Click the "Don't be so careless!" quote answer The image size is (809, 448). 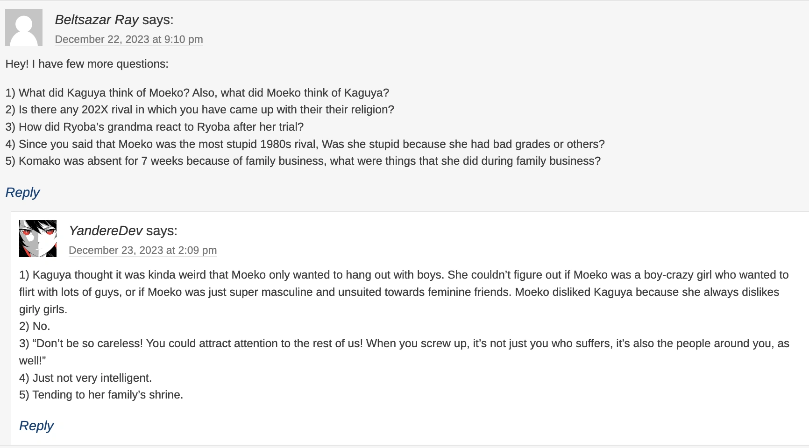[404, 344]
